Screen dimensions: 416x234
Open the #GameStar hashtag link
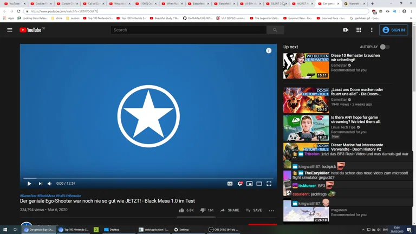click(28, 196)
